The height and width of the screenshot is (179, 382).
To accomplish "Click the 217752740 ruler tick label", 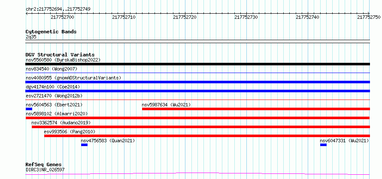I will tap(307, 17).
